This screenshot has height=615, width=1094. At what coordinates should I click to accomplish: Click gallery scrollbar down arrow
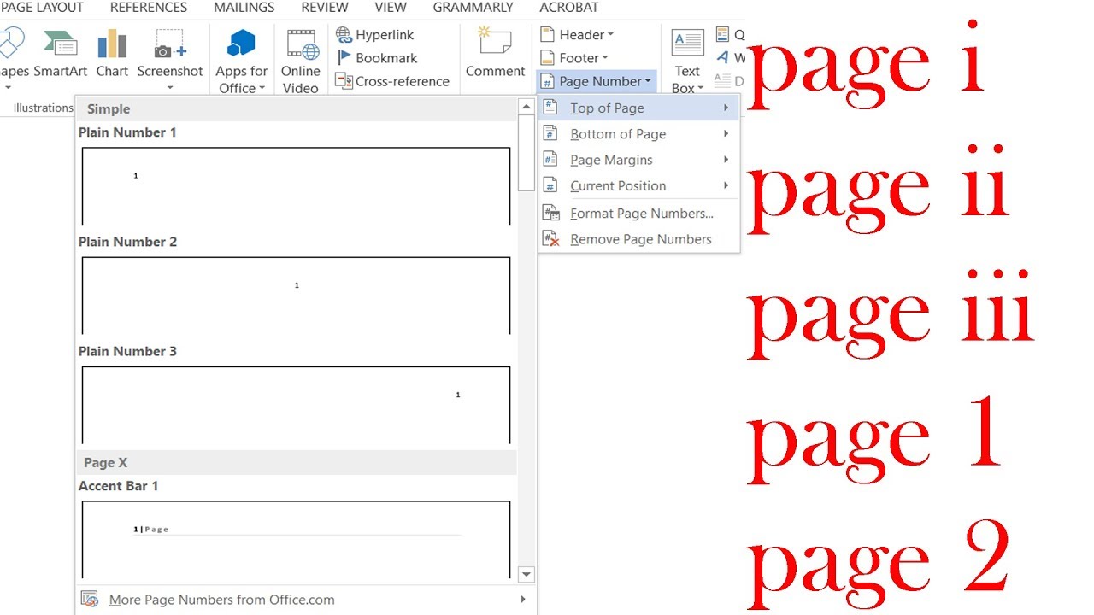tap(526, 575)
